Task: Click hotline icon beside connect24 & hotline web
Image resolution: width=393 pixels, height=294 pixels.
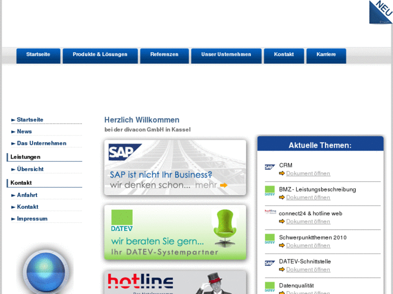Action: click(x=270, y=211)
